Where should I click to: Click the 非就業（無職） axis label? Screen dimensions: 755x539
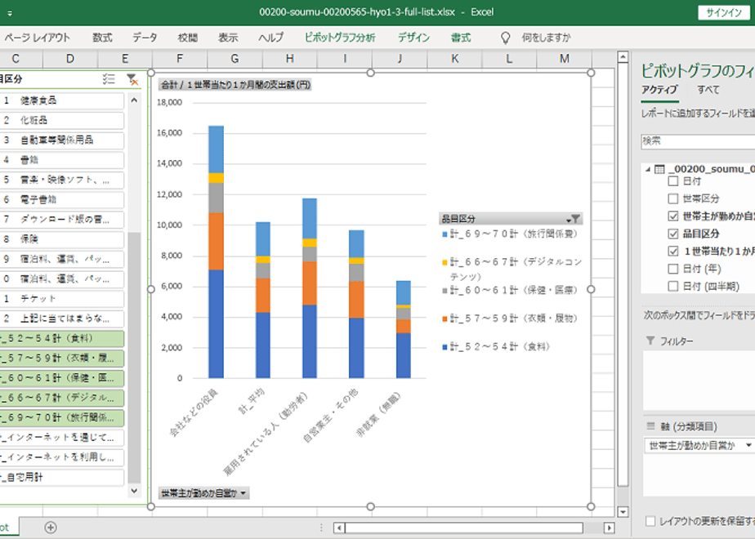pos(378,414)
